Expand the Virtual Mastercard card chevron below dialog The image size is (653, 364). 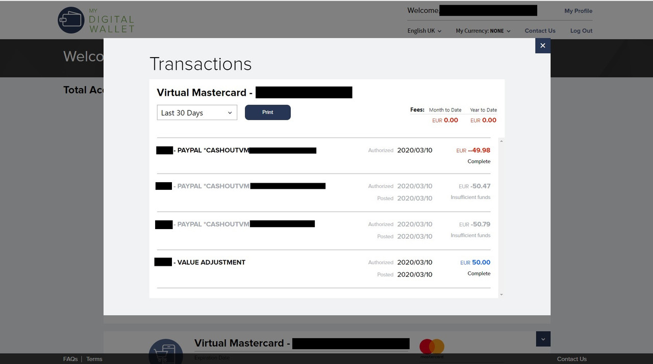(543, 339)
